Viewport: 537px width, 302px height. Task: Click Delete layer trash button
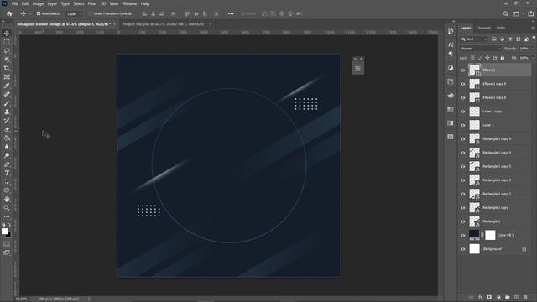pyautogui.click(x=525, y=298)
